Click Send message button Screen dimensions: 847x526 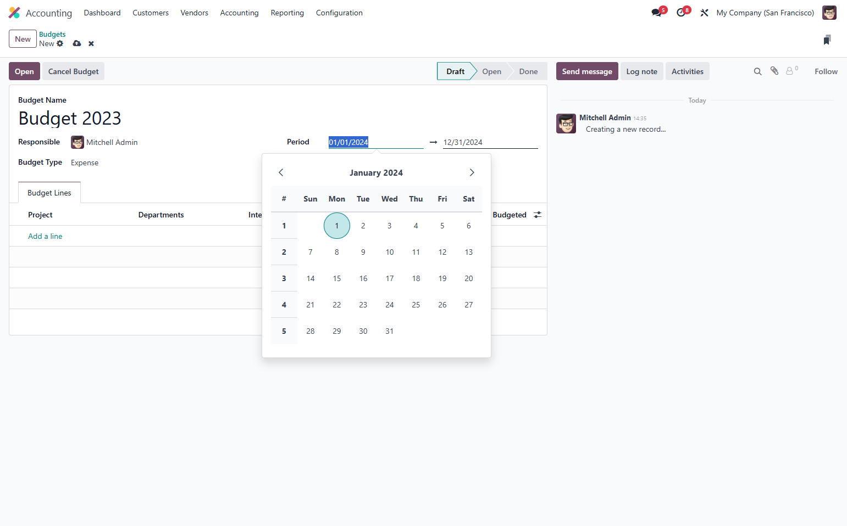point(587,71)
